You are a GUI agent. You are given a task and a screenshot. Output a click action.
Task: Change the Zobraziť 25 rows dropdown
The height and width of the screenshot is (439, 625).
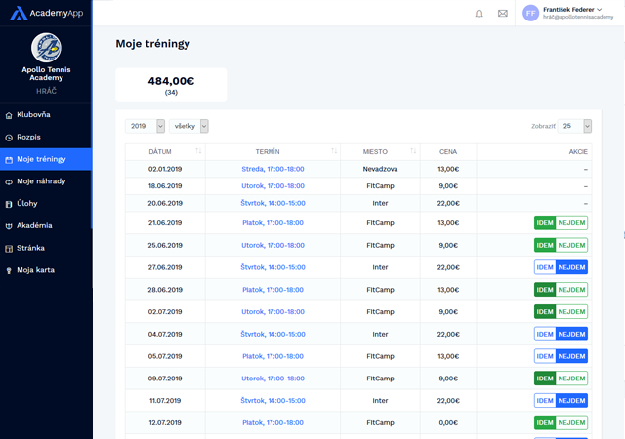coord(574,126)
